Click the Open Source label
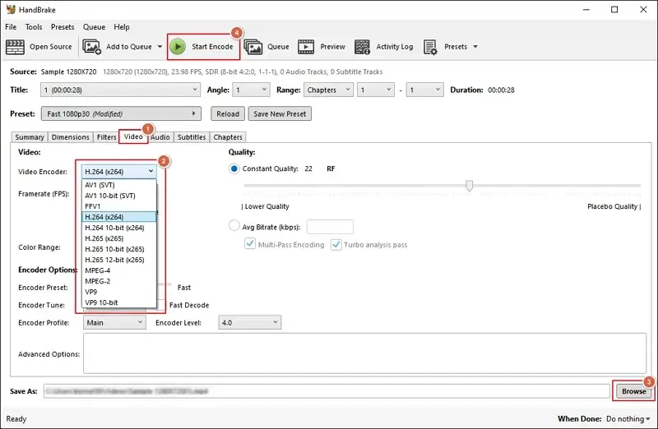The width and height of the screenshot is (658, 429). click(x=51, y=47)
